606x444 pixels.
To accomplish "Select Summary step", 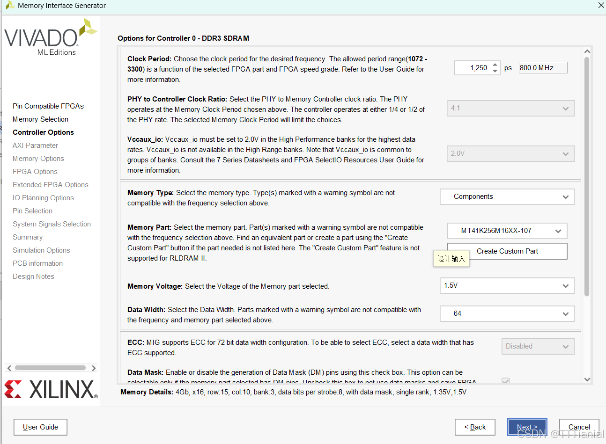I will [x=28, y=237].
